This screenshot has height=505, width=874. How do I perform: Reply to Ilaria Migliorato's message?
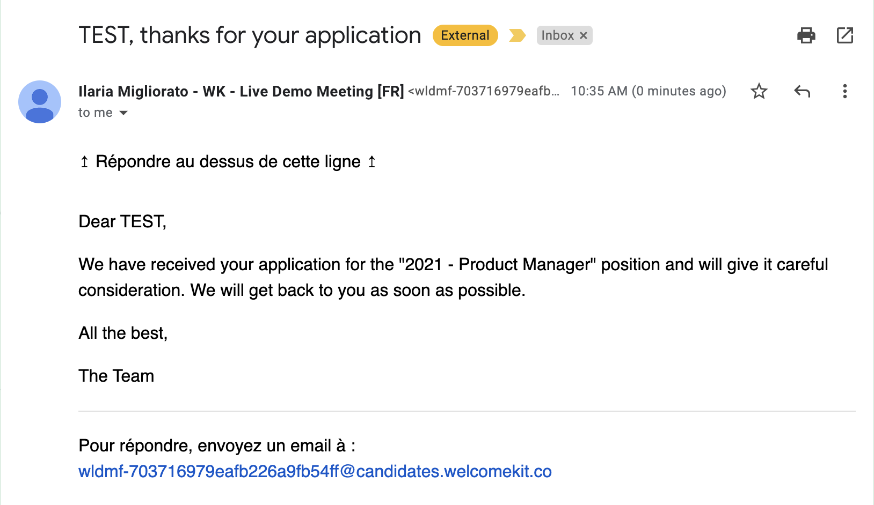coord(802,91)
